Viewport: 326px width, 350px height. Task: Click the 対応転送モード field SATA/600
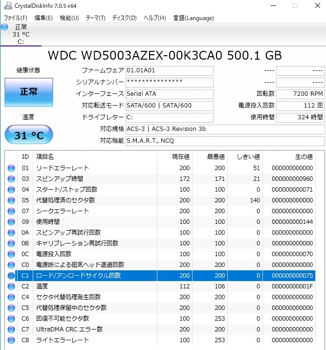pos(170,106)
